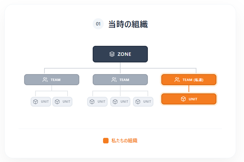Click the orange connector line between TEAM and UNIT
This screenshot has width=244, height=162.
[x=189, y=89]
